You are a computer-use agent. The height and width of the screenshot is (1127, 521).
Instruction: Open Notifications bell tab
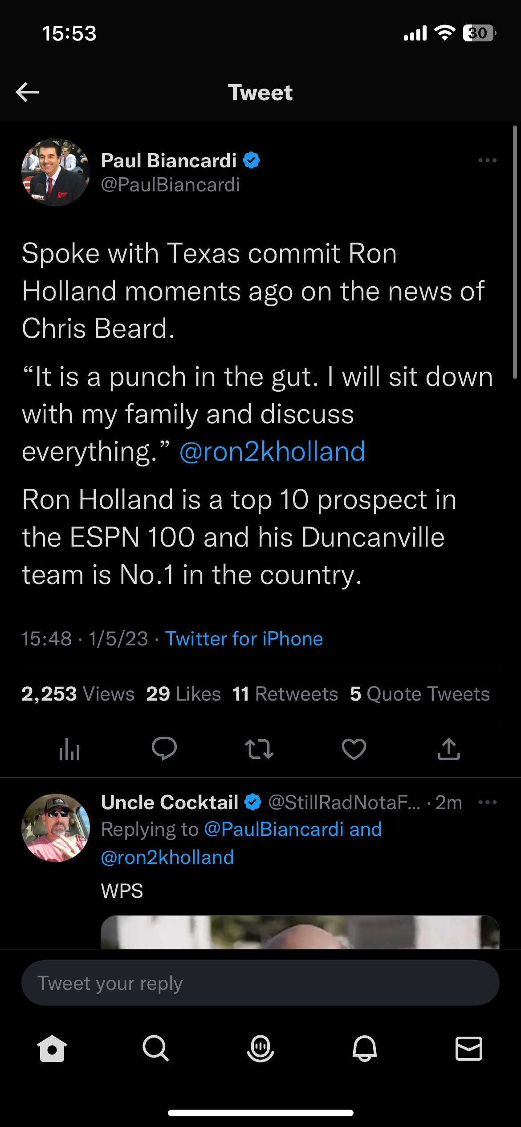[x=365, y=1048]
